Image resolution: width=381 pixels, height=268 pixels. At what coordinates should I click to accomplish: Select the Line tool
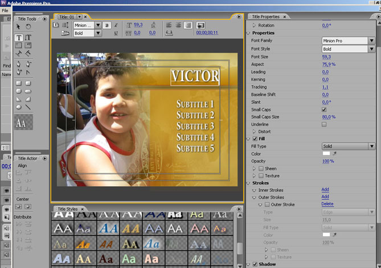point(28,107)
